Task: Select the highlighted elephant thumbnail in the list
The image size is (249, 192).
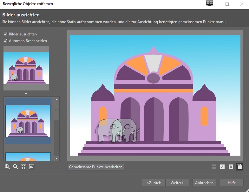Action: pyautogui.click(x=28, y=121)
